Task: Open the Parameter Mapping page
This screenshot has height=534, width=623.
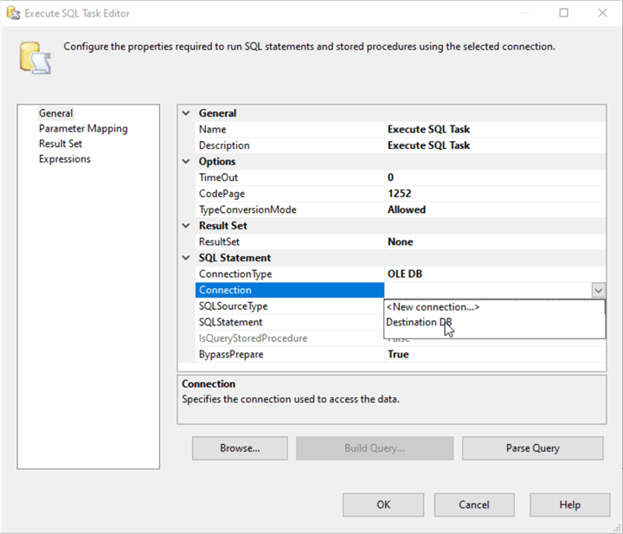Action: point(83,129)
